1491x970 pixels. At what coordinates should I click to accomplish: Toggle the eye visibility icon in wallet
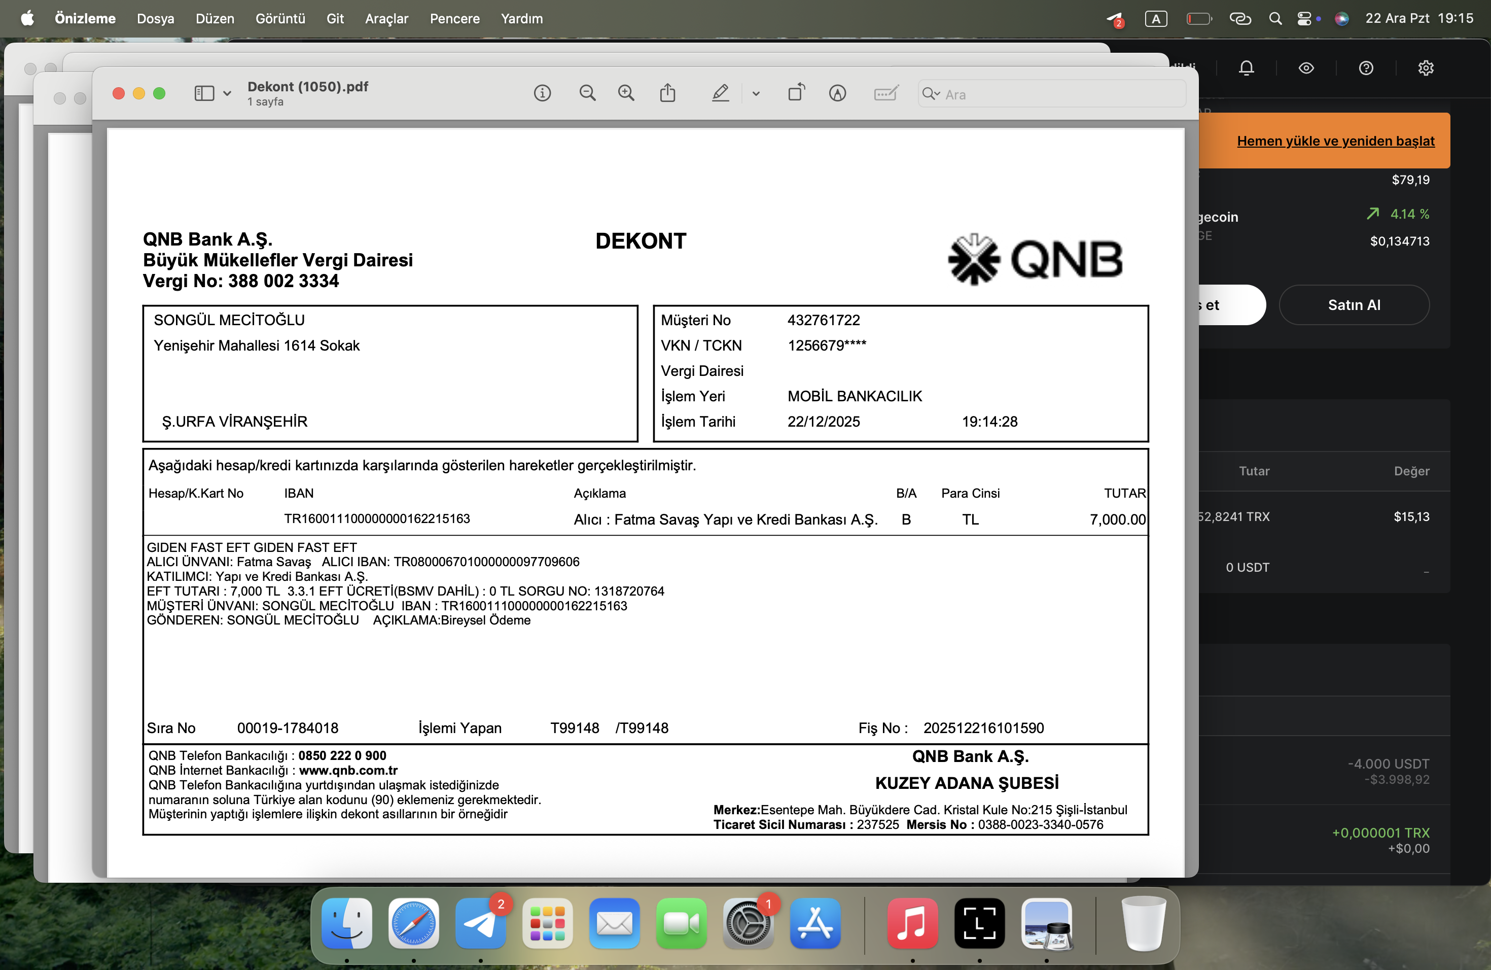coord(1305,67)
